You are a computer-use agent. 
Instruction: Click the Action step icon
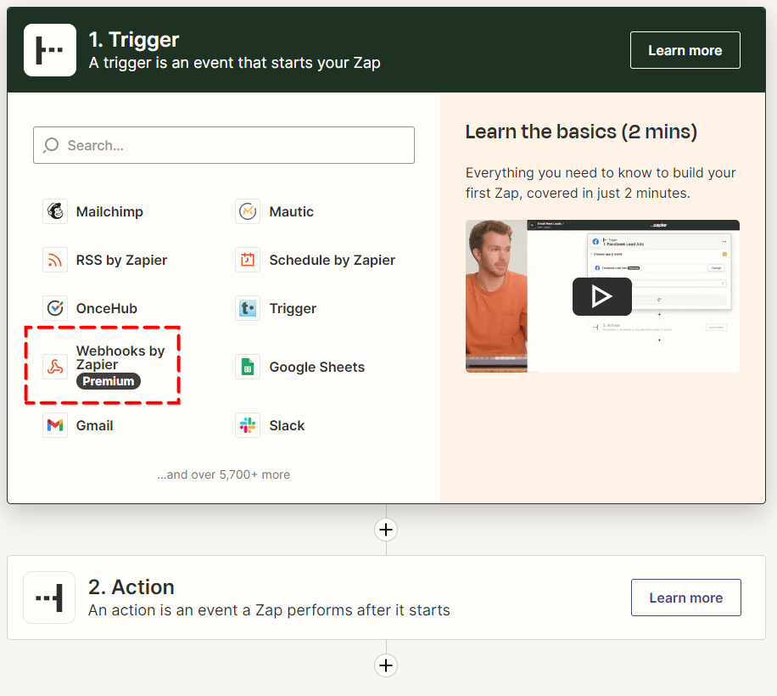pos(49,598)
